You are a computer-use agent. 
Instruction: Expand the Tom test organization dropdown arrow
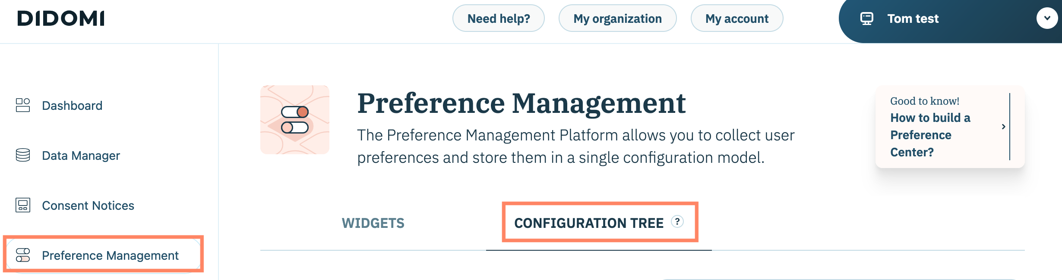pos(1047,19)
